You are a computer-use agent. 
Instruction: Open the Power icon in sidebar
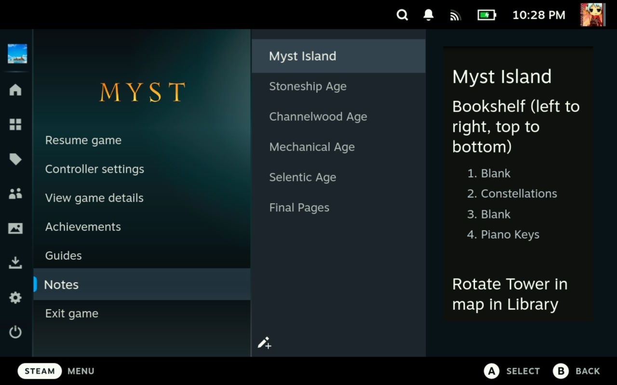coord(15,332)
